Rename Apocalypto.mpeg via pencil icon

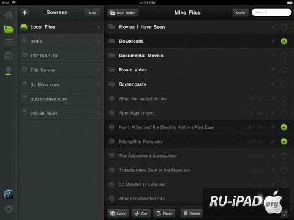pos(273,113)
